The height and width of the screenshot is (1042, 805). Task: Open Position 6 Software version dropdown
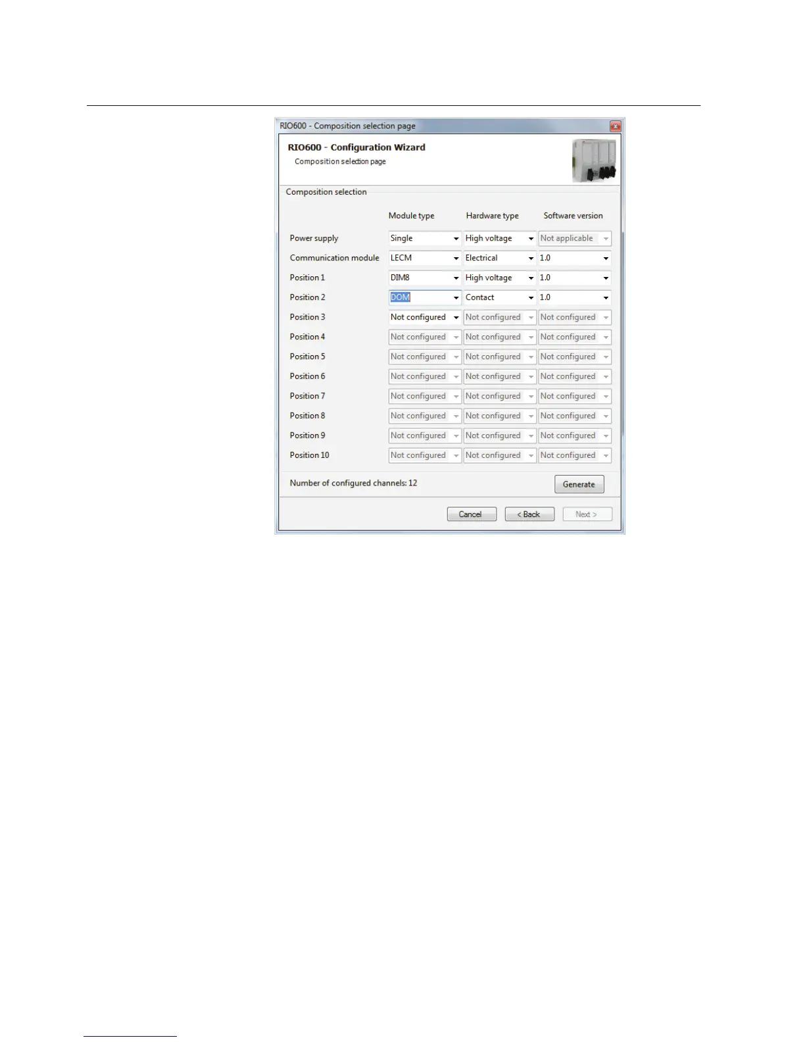(x=575, y=376)
